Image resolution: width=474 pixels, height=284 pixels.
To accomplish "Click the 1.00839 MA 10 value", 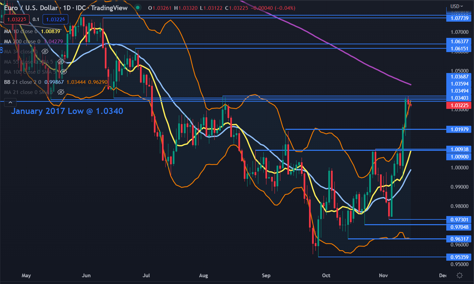I will point(50,31).
